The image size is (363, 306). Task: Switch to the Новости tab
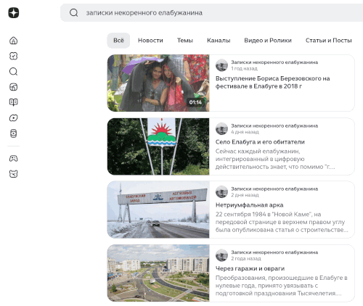pos(150,41)
